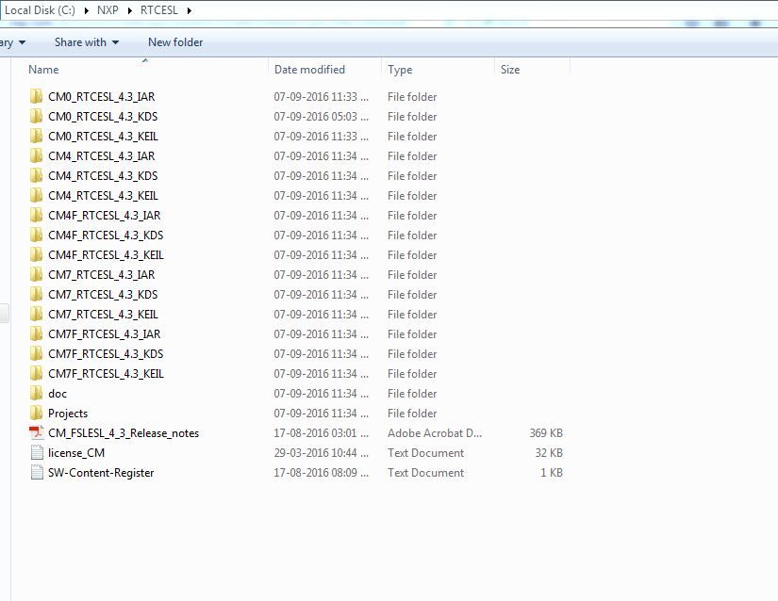Click the CM7F_RTCESL_4.3_KDS folder icon

coord(36,354)
